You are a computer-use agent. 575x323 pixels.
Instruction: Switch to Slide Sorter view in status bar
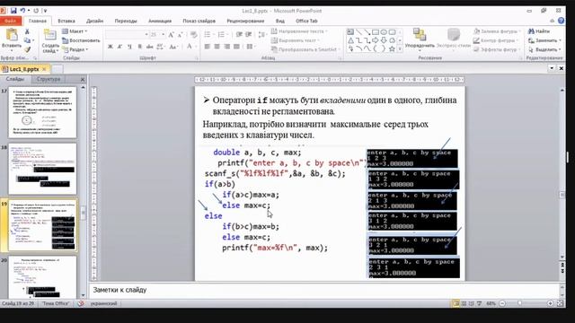tap(464, 303)
